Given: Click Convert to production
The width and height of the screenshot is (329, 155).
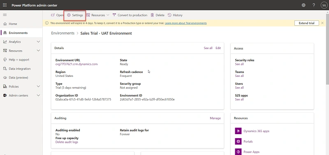Looking at the screenshot, I should (130, 15).
